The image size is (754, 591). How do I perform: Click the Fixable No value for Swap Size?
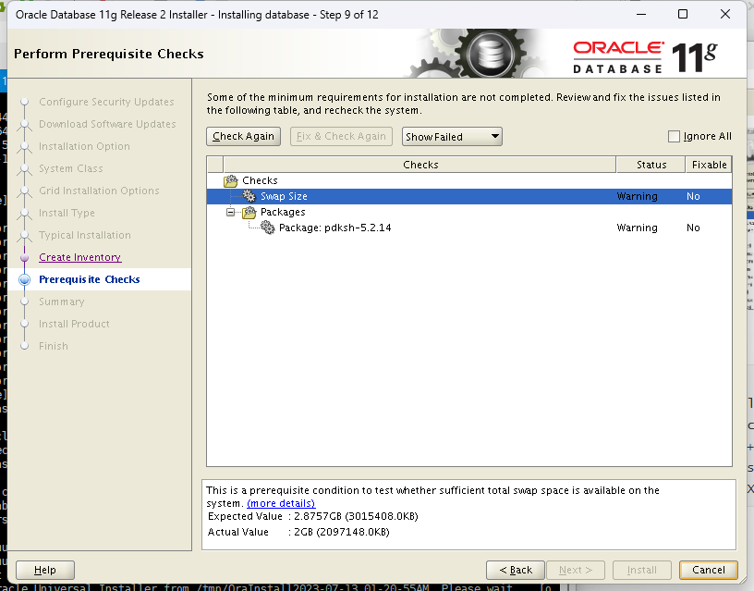693,196
